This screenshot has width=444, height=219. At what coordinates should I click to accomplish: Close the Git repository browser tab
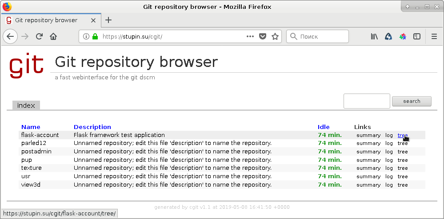(93, 20)
